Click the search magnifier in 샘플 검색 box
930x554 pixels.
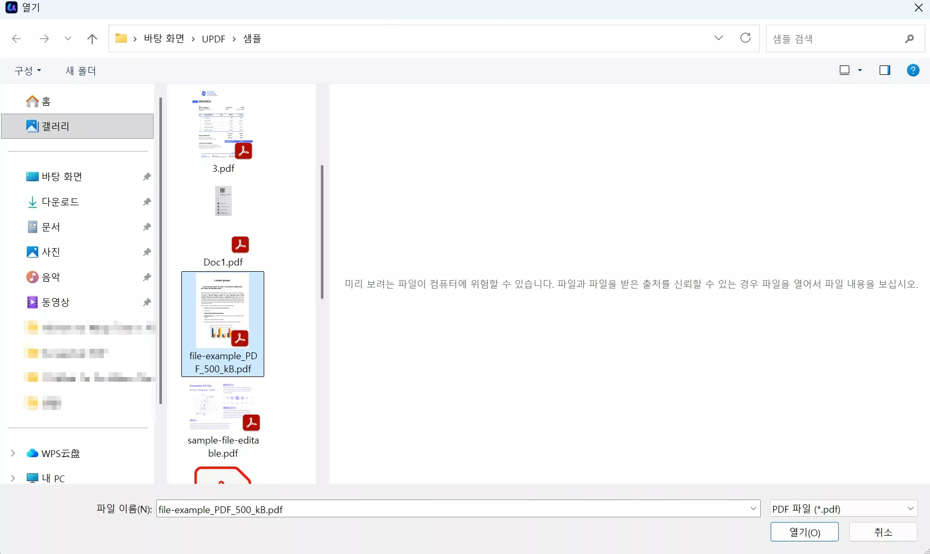[910, 38]
